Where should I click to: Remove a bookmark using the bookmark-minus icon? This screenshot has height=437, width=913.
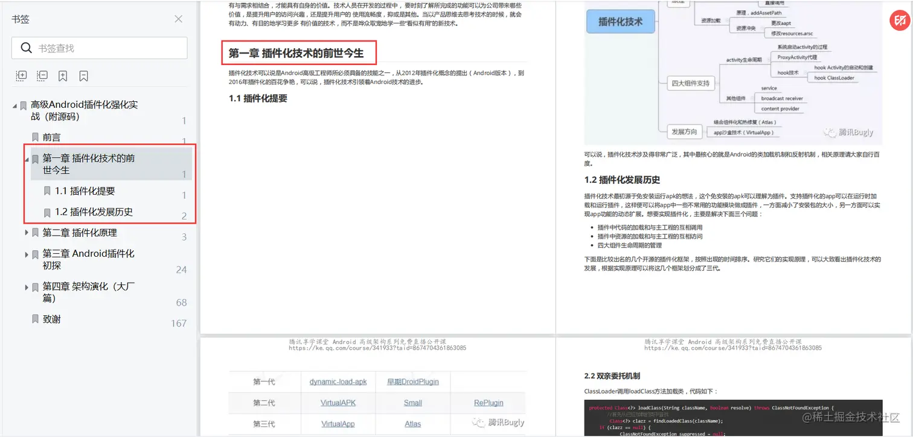click(x=83, y=75)
